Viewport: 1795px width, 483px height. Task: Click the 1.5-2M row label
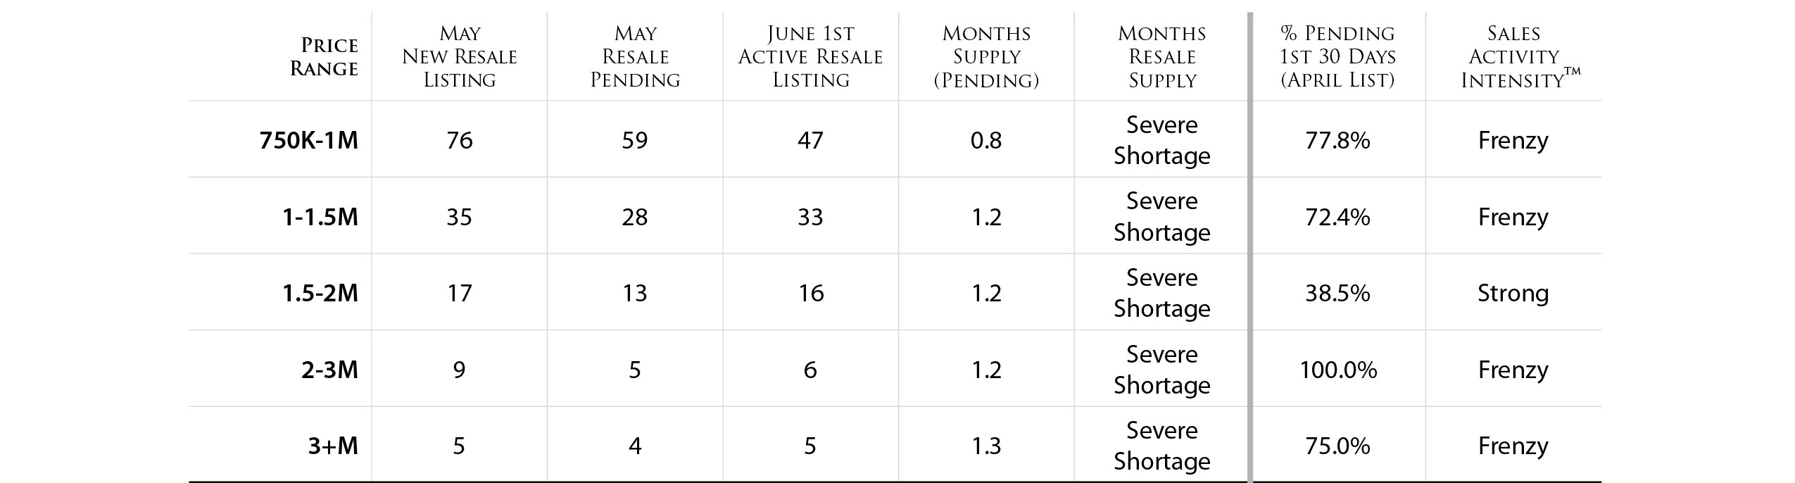(x=320, y=293)
